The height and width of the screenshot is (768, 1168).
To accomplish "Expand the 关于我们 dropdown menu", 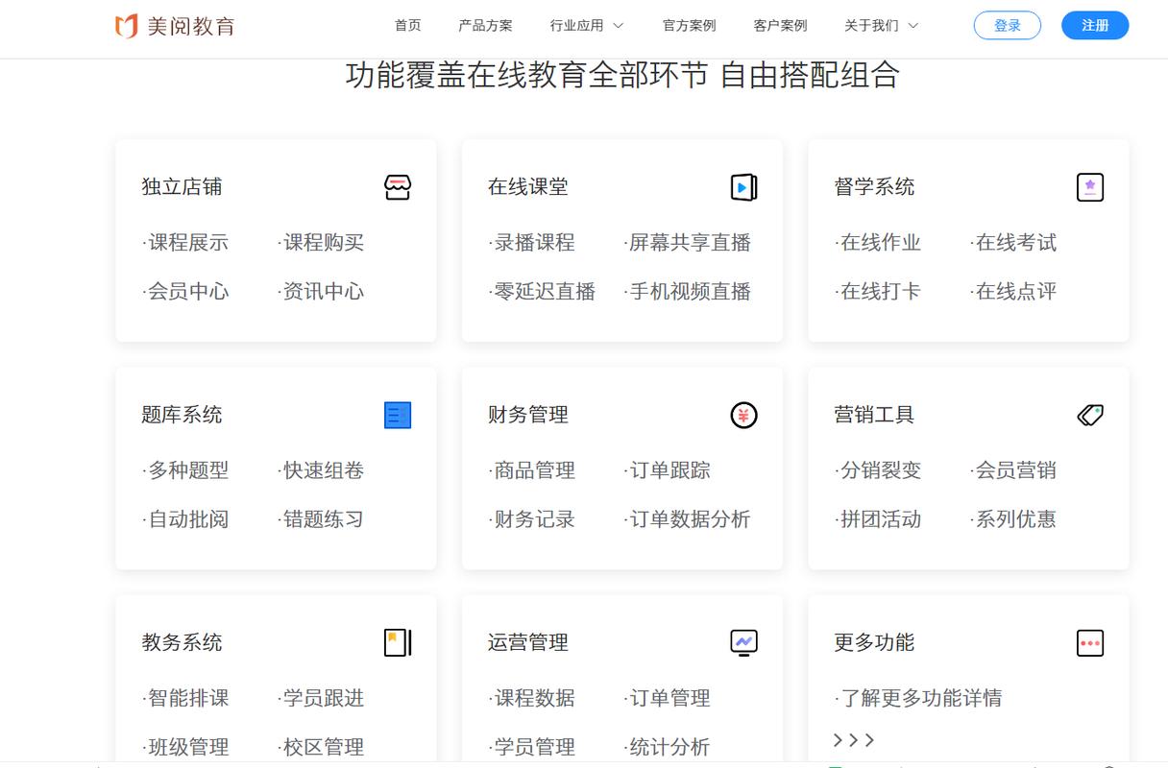I will (881, 26).
